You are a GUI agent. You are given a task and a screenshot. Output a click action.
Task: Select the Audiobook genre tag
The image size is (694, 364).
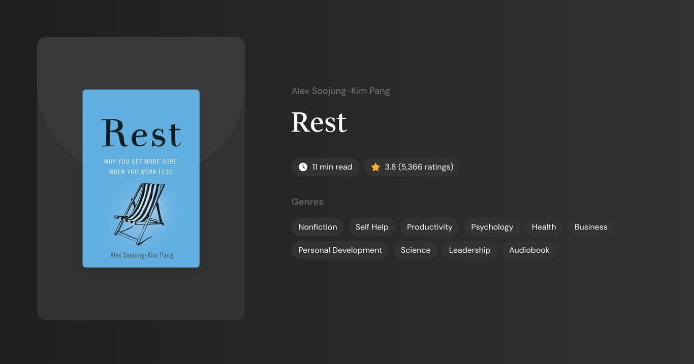[529, 250]
